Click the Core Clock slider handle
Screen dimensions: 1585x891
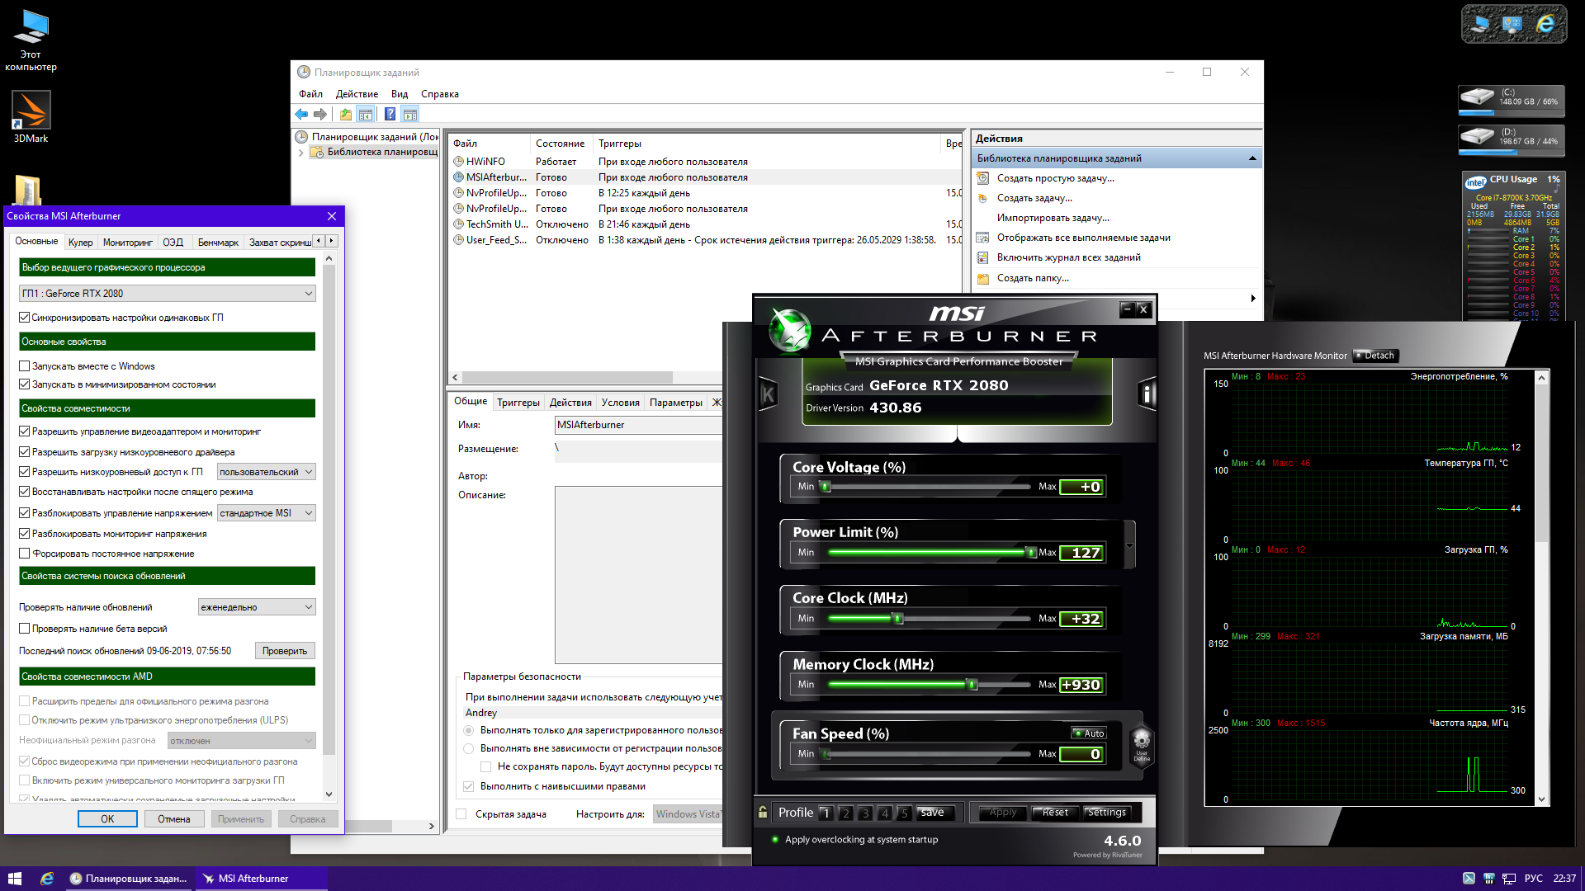click(898, 619)
